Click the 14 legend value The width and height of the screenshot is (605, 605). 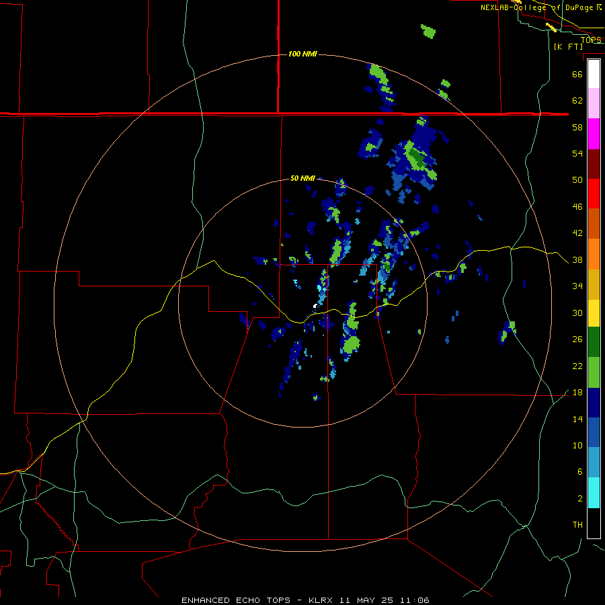[577, 419]
